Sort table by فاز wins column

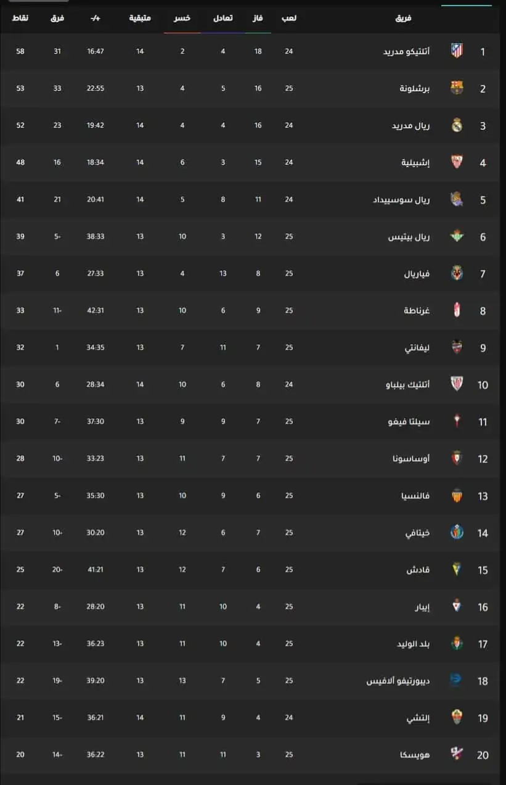coord(258,18)
